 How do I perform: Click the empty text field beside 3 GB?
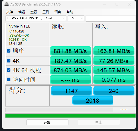pos(111,18)
